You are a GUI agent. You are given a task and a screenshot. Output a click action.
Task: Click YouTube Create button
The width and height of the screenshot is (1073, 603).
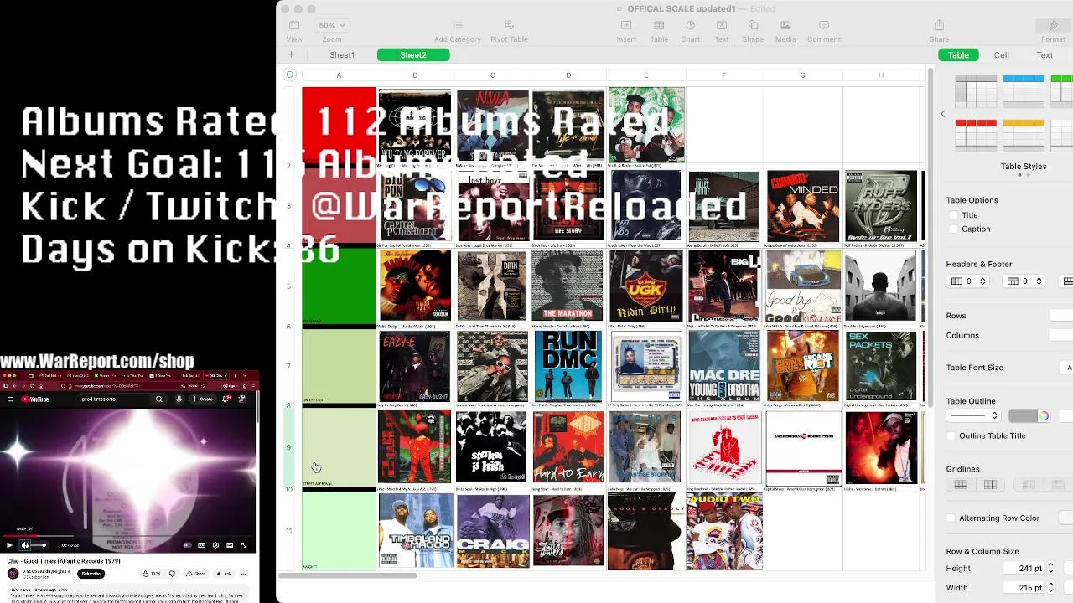[x=204, y=399]
